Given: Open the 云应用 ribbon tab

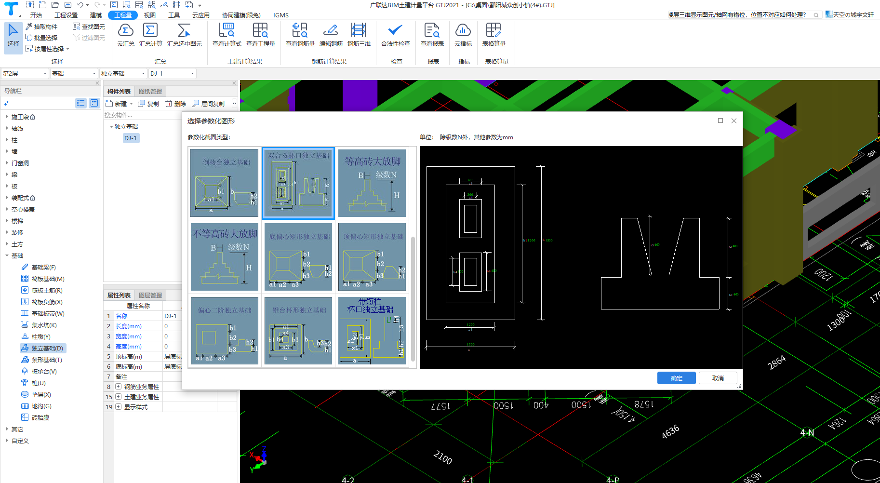Looking at the screenshot, I should 201,15.
